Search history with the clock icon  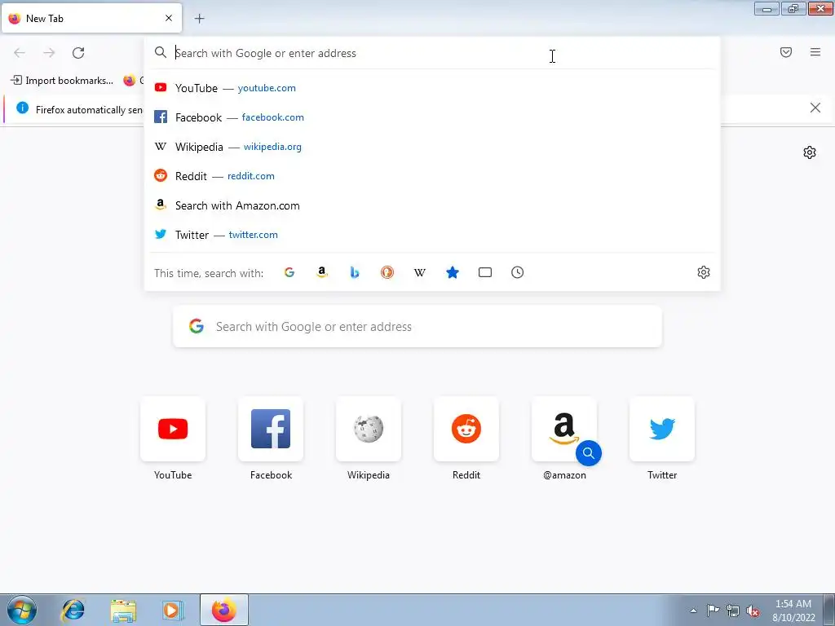517,272
